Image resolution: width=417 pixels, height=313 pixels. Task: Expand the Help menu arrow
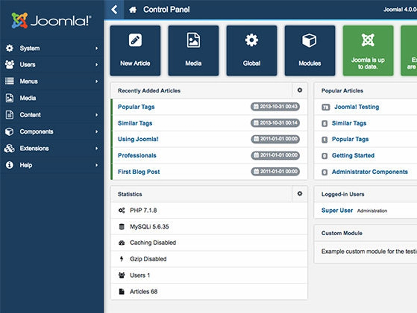click(96, 165)
